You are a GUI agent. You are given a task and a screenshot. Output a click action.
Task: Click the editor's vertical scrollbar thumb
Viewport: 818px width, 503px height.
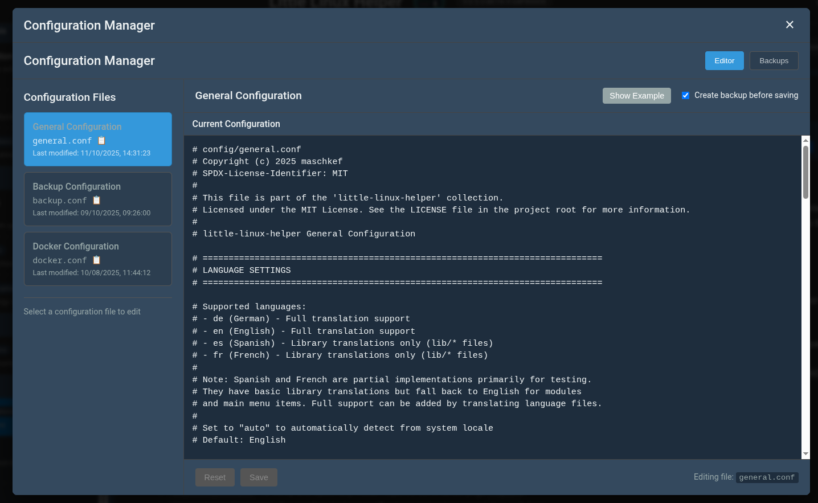tap(805, 172)
